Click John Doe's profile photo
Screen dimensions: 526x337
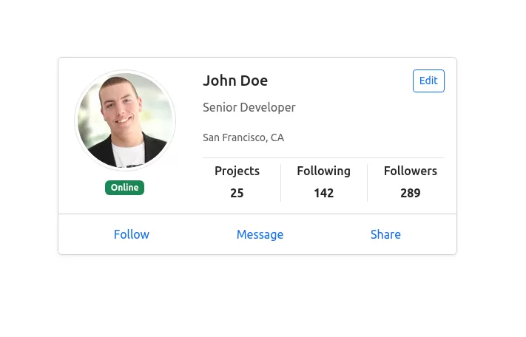125,120
